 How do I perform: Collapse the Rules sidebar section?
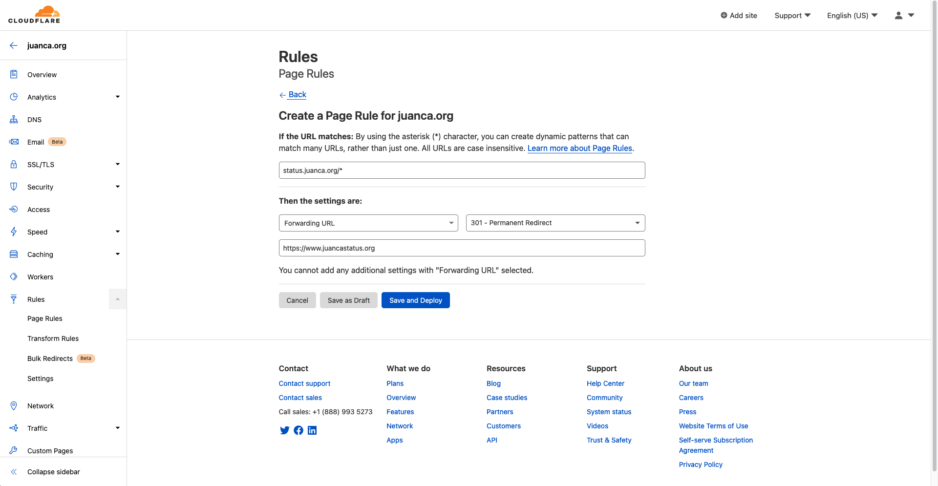[x=118, y=299]
